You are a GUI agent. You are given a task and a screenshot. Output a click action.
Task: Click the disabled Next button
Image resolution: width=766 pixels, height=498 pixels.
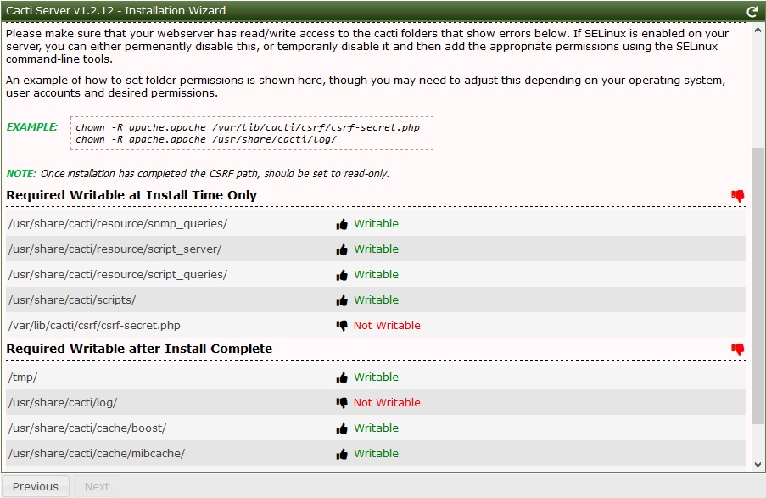(x=97, y=486)
